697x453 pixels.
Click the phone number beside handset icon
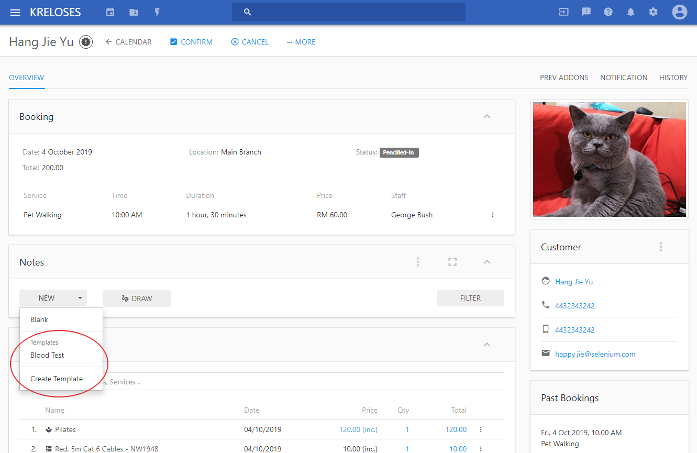point(575,306)
